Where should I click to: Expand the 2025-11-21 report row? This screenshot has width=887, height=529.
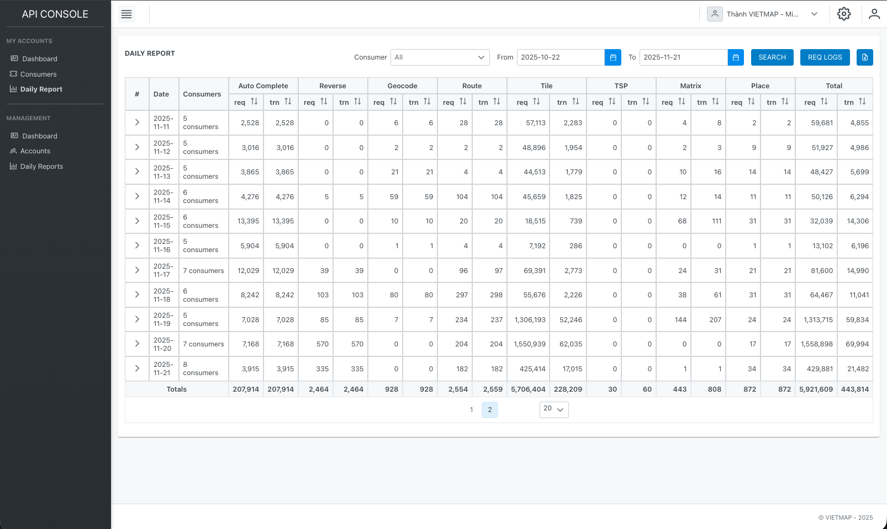pyautogui.click(x=136, y=368)
